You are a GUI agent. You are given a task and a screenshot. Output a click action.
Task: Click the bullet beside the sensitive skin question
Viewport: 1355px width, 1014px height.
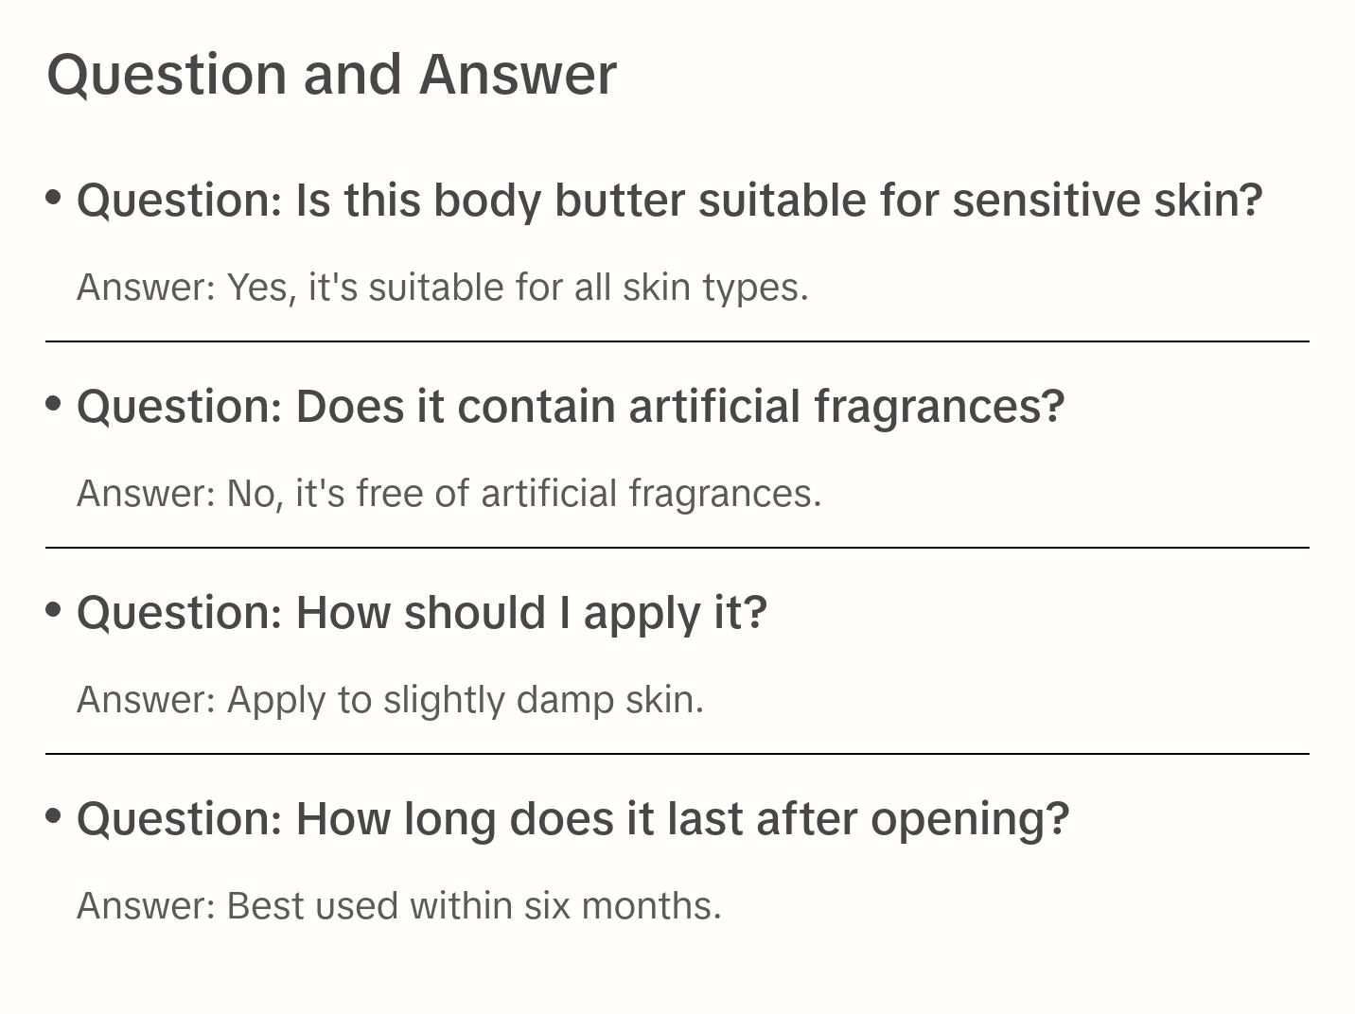point(54,197)
